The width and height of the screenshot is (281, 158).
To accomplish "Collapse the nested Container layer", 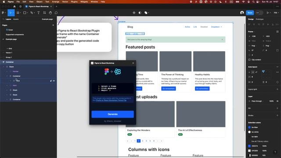I will [7, 76].
